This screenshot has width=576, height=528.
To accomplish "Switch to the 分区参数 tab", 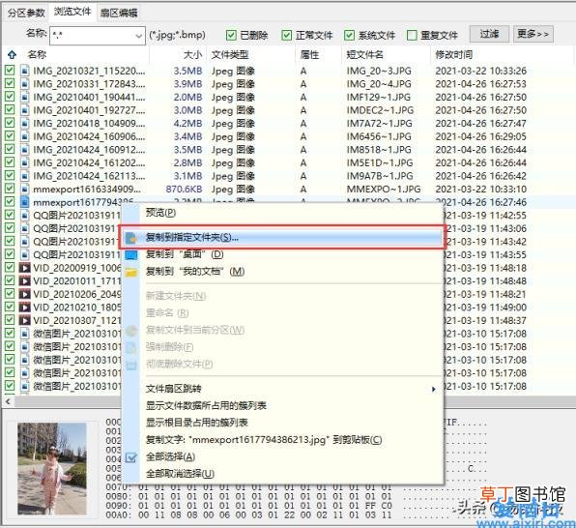I will [x=26, y=13].
